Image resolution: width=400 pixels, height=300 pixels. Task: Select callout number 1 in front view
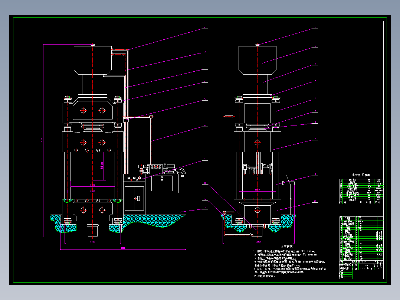(x=204, y=27)
